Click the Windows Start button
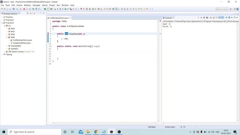The width and height of the screenshot is (240, 135). point(4,132)
